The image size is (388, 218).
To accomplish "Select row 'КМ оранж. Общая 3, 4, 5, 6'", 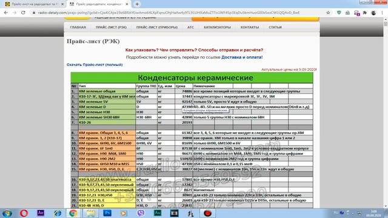I will point(192,133).
